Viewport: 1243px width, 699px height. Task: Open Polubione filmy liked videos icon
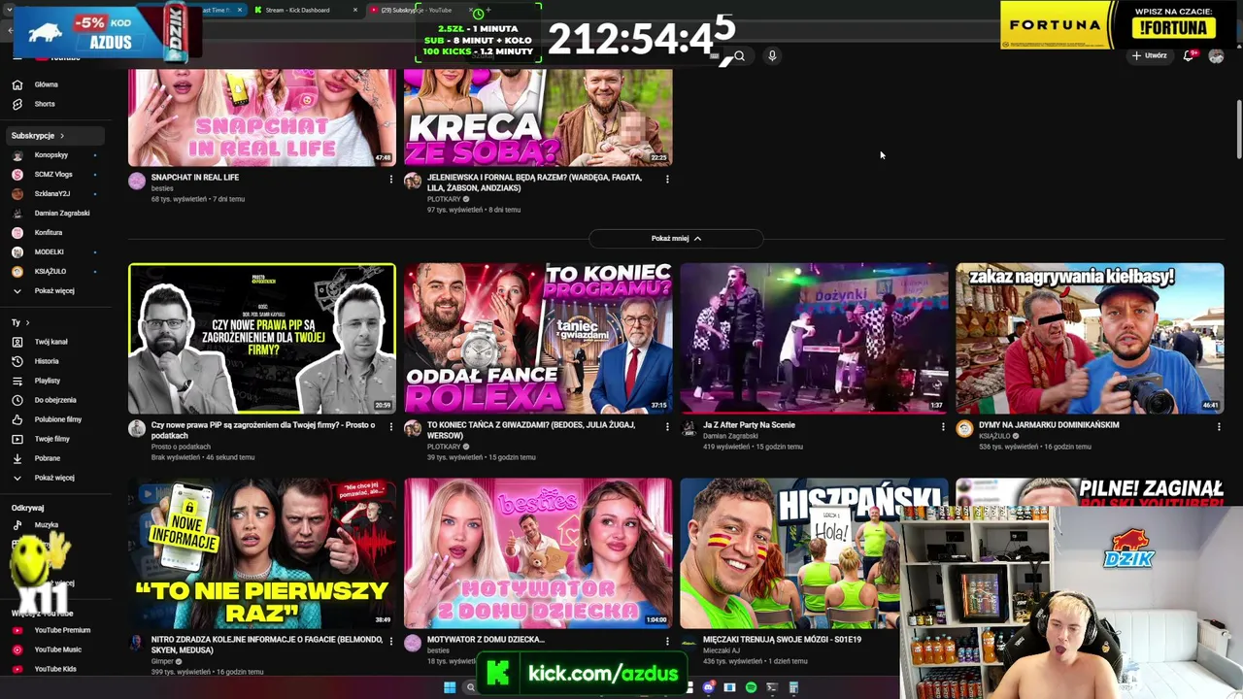coord(17,419)
